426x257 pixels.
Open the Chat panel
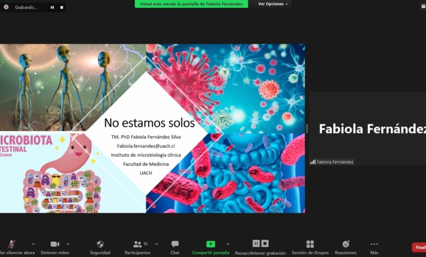[x=175, y=244]
